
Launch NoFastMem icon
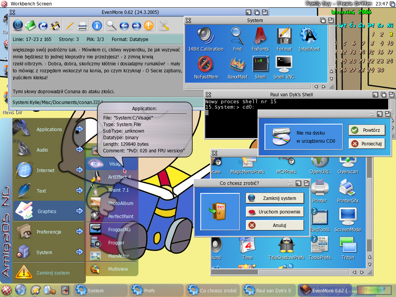206,67
